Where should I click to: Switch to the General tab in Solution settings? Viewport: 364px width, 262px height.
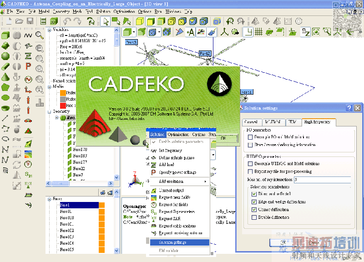click(252, 122)
